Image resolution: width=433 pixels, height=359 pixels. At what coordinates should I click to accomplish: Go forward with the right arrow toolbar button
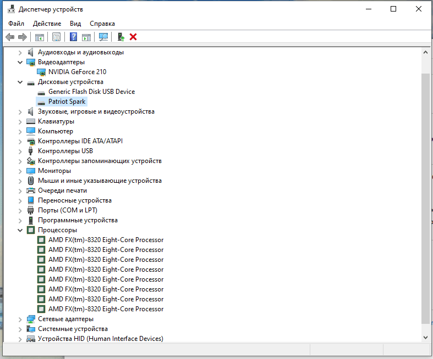pos(23,37)
